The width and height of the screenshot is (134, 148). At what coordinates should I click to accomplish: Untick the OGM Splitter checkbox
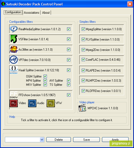(x=45, y=76)
